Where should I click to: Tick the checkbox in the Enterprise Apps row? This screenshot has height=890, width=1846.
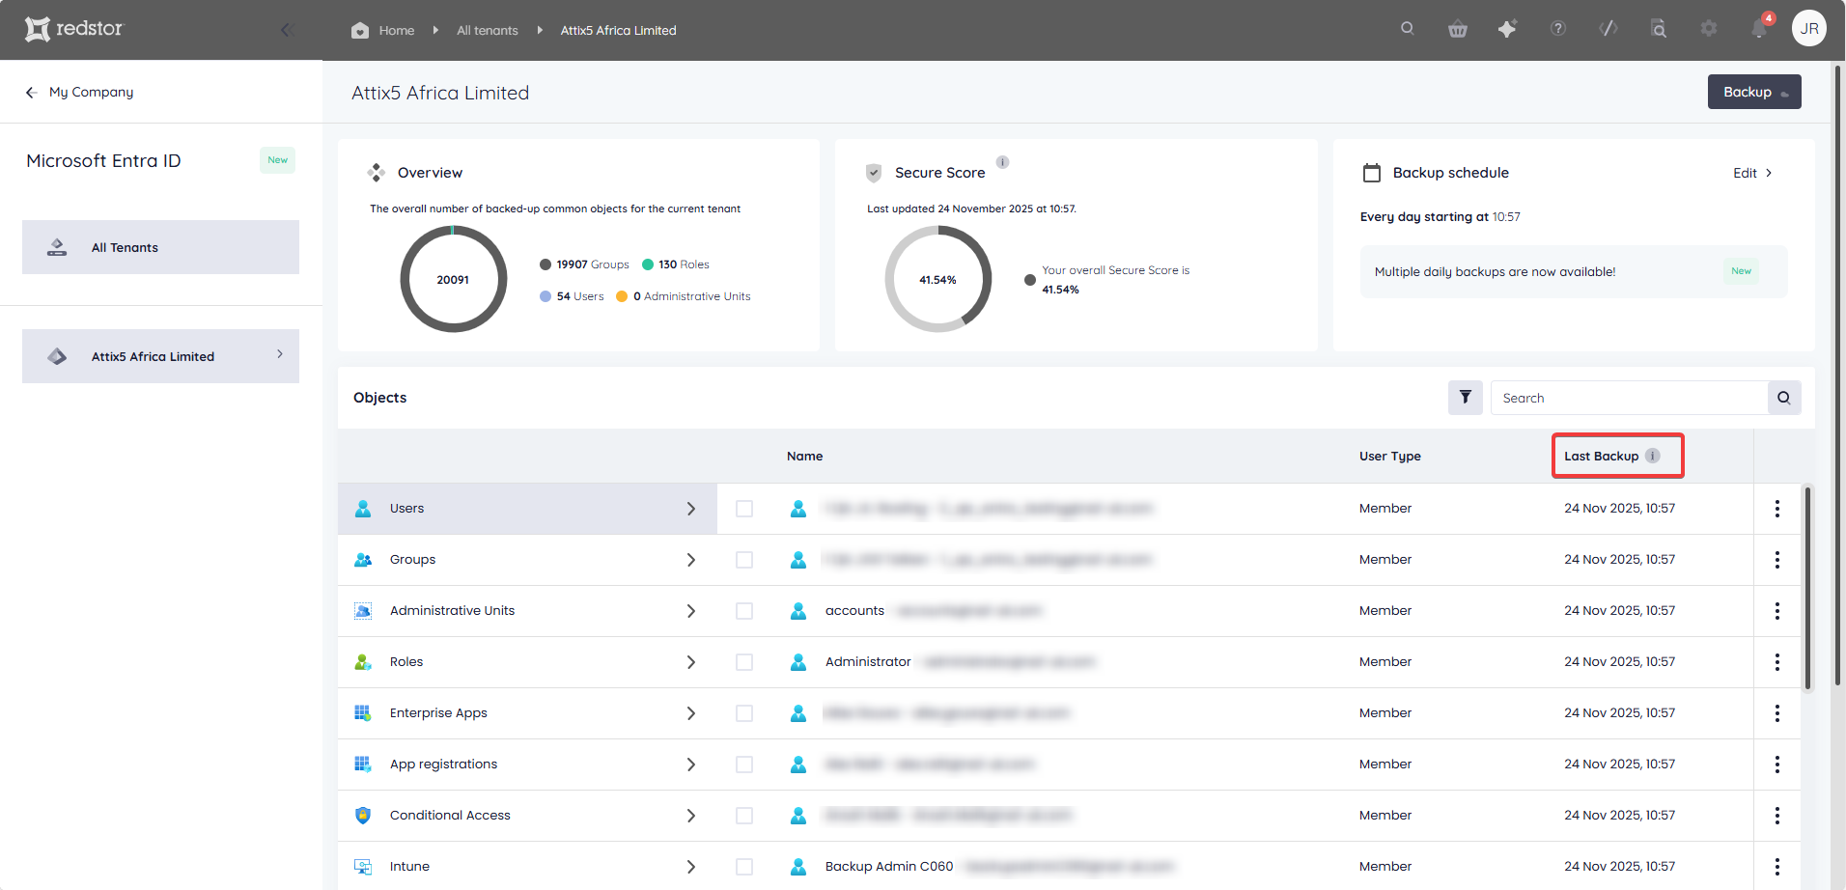pos(744,713)
